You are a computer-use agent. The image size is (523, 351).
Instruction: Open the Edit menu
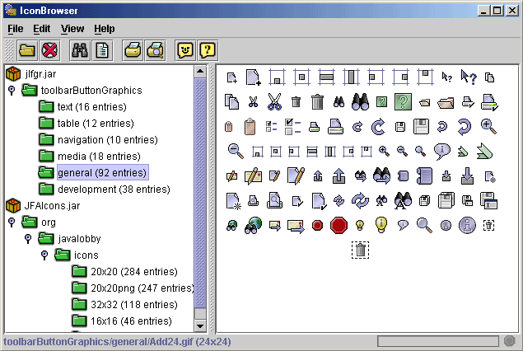[42, 29]
